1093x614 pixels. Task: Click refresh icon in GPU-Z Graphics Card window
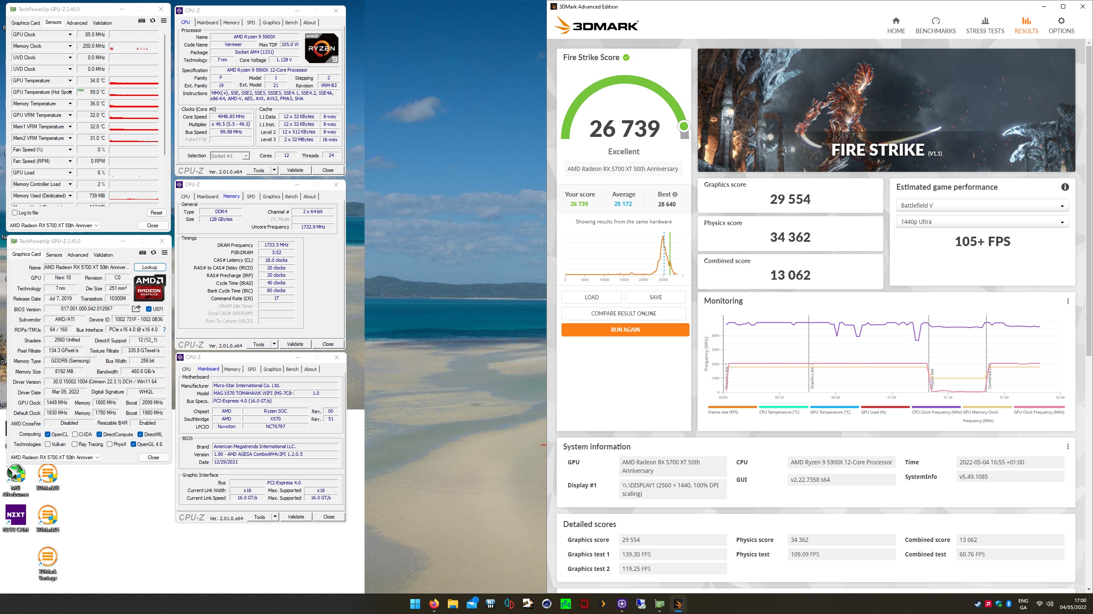coord(153,252)
